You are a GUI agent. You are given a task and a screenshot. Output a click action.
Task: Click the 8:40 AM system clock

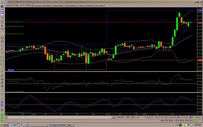tap(198, 125)
